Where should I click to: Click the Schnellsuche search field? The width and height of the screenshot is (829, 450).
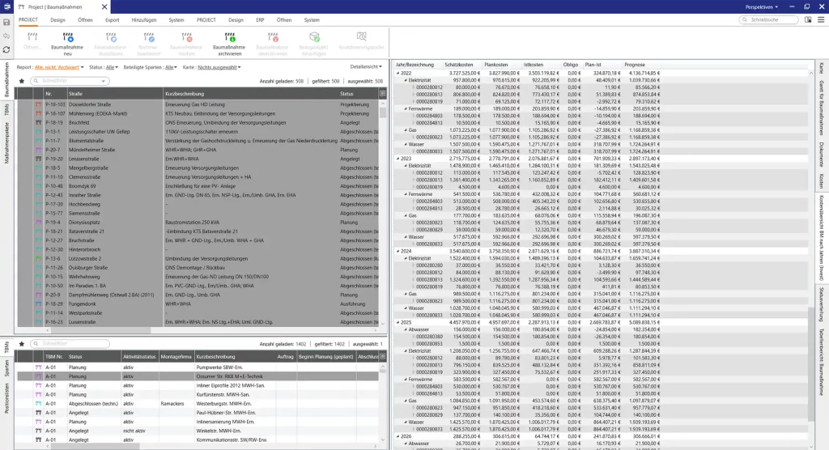pos(776,19)
